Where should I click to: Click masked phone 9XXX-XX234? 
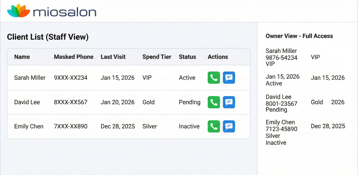point(71,78)
